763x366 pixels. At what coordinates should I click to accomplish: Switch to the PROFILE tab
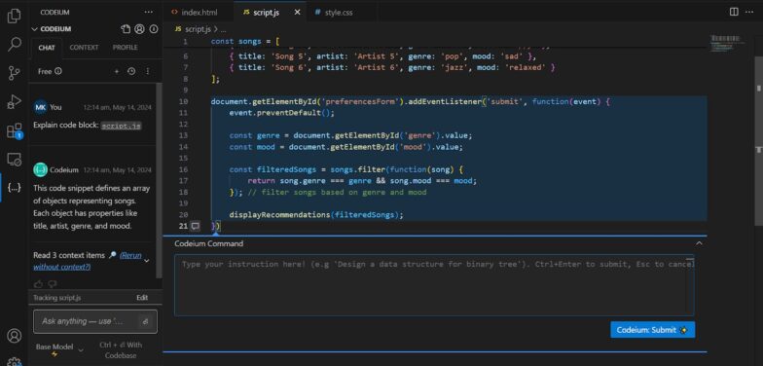coord(125,47)
